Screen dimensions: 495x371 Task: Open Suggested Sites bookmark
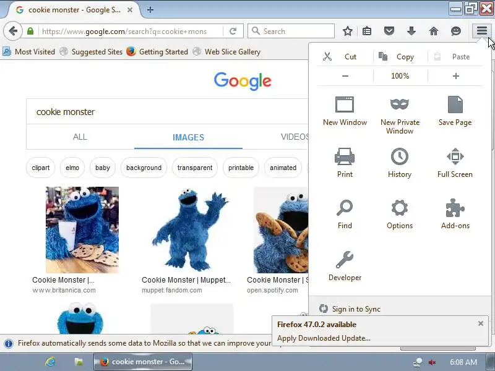pyautogui.click(x=91, y=52)
